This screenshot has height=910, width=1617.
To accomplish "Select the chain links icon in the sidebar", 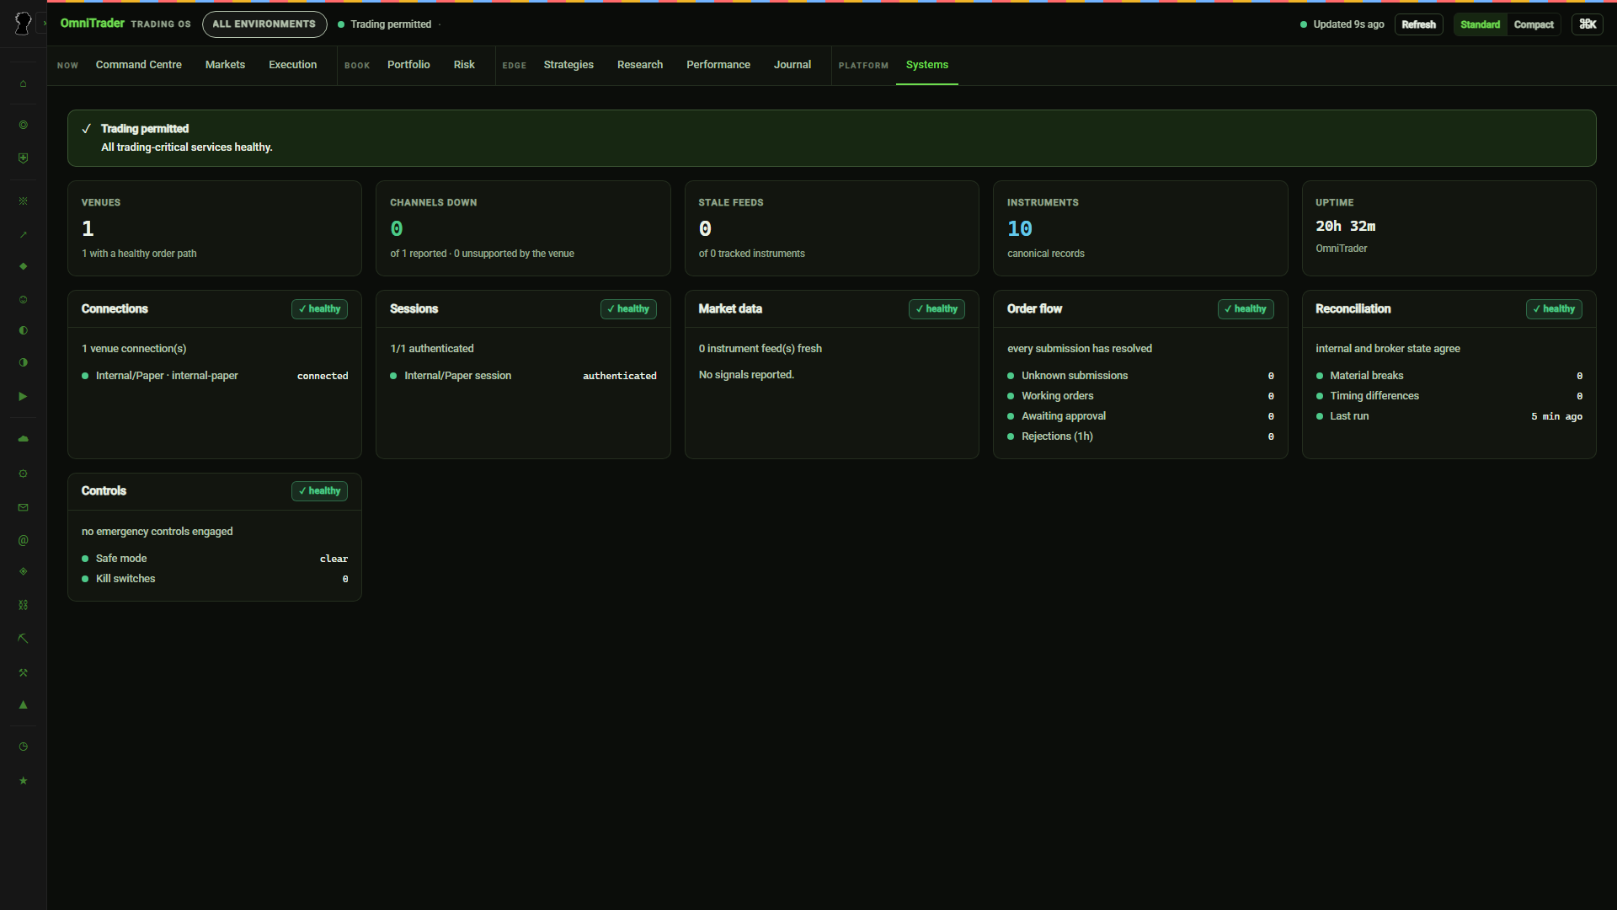I will pos(23,605).
